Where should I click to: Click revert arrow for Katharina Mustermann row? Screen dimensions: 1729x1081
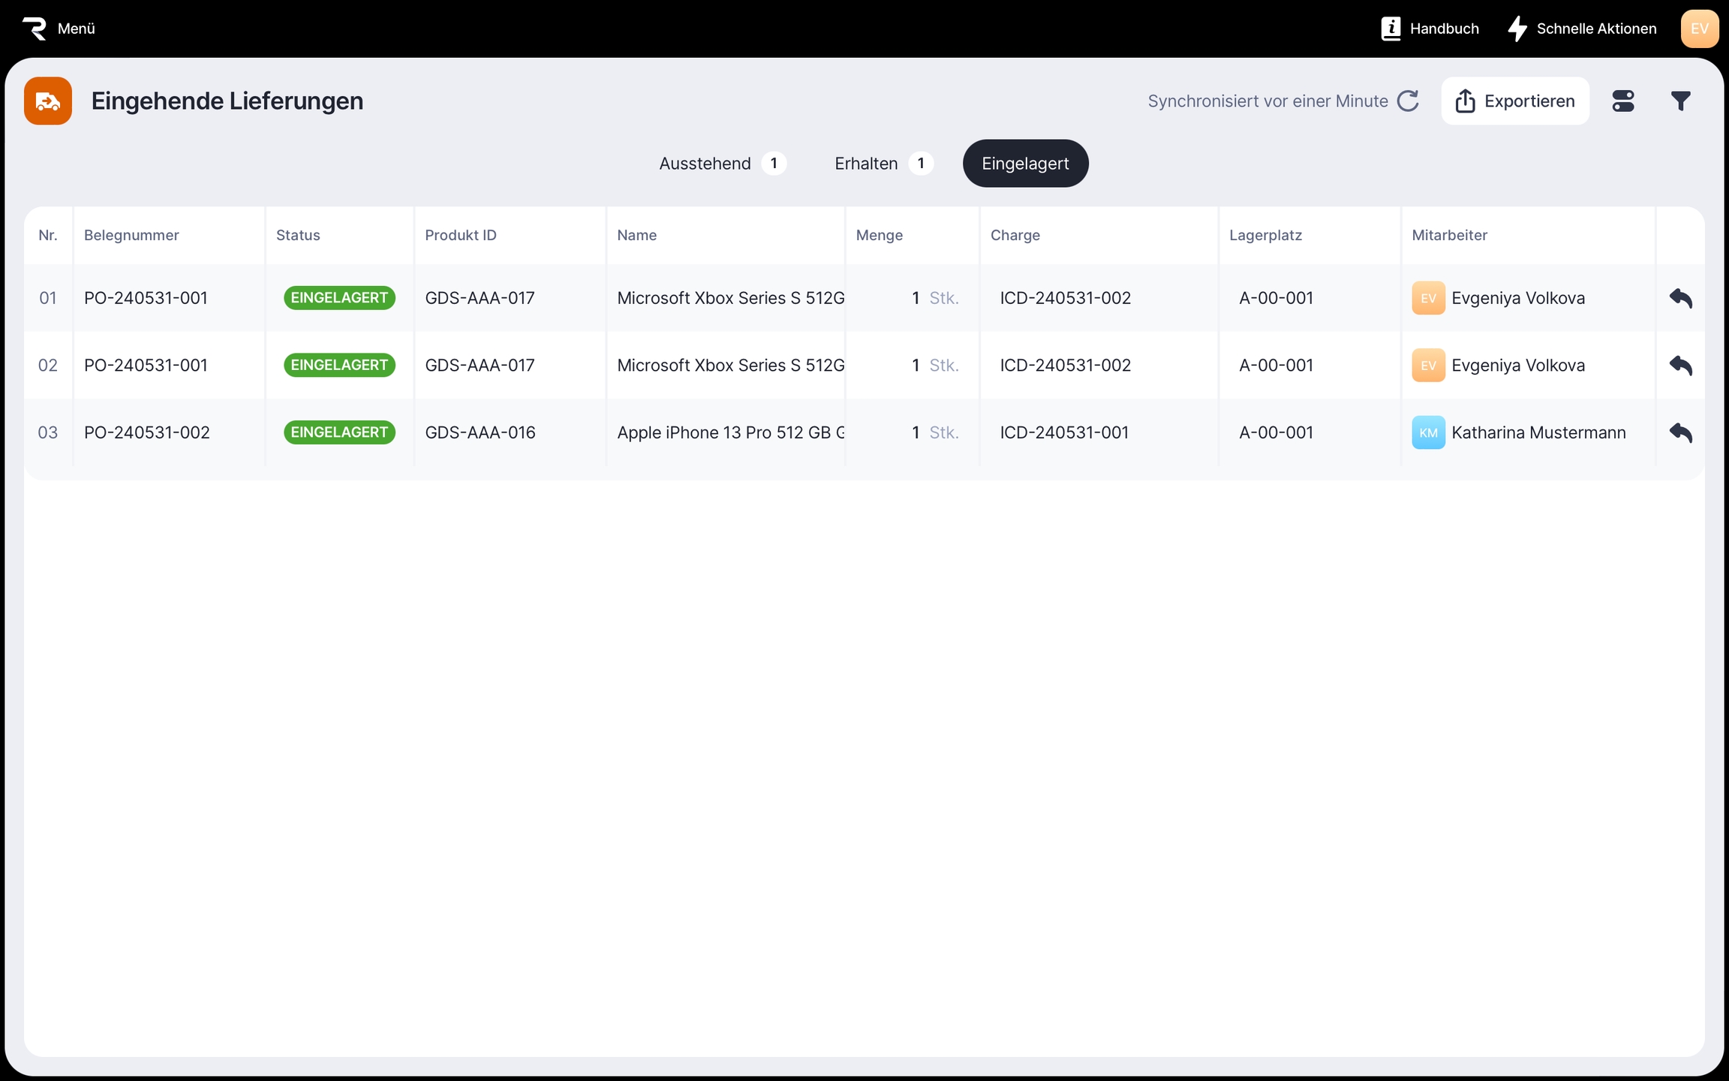[x=1681, y=432]
